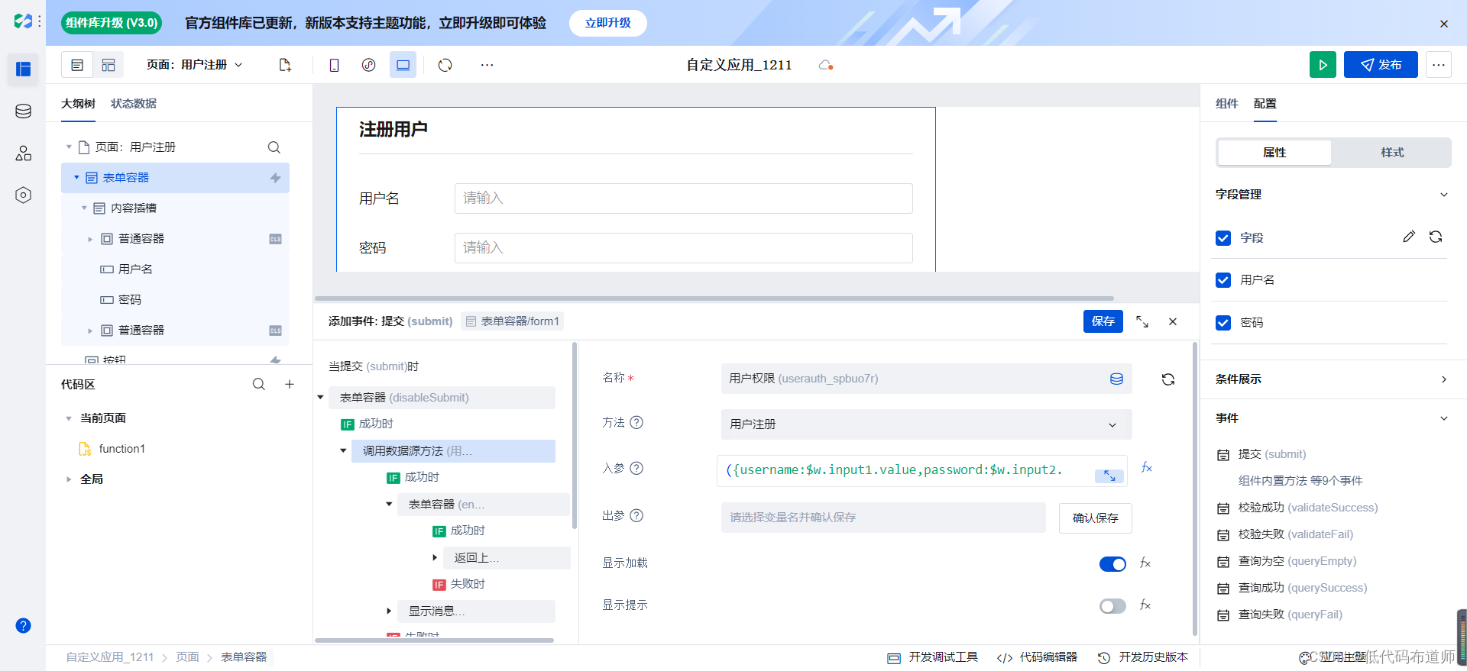Open the fx expression for input params
Image resolution: width=1467 pixels, height=671 pixels.
(1146, 468)
